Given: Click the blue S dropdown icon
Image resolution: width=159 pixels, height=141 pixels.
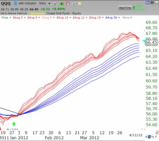Looking at the screenshot, I should click(x=147, y=3).
